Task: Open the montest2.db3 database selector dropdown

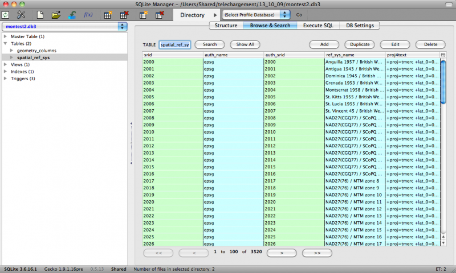Action: pyautogui.click(x=64, y=26)
